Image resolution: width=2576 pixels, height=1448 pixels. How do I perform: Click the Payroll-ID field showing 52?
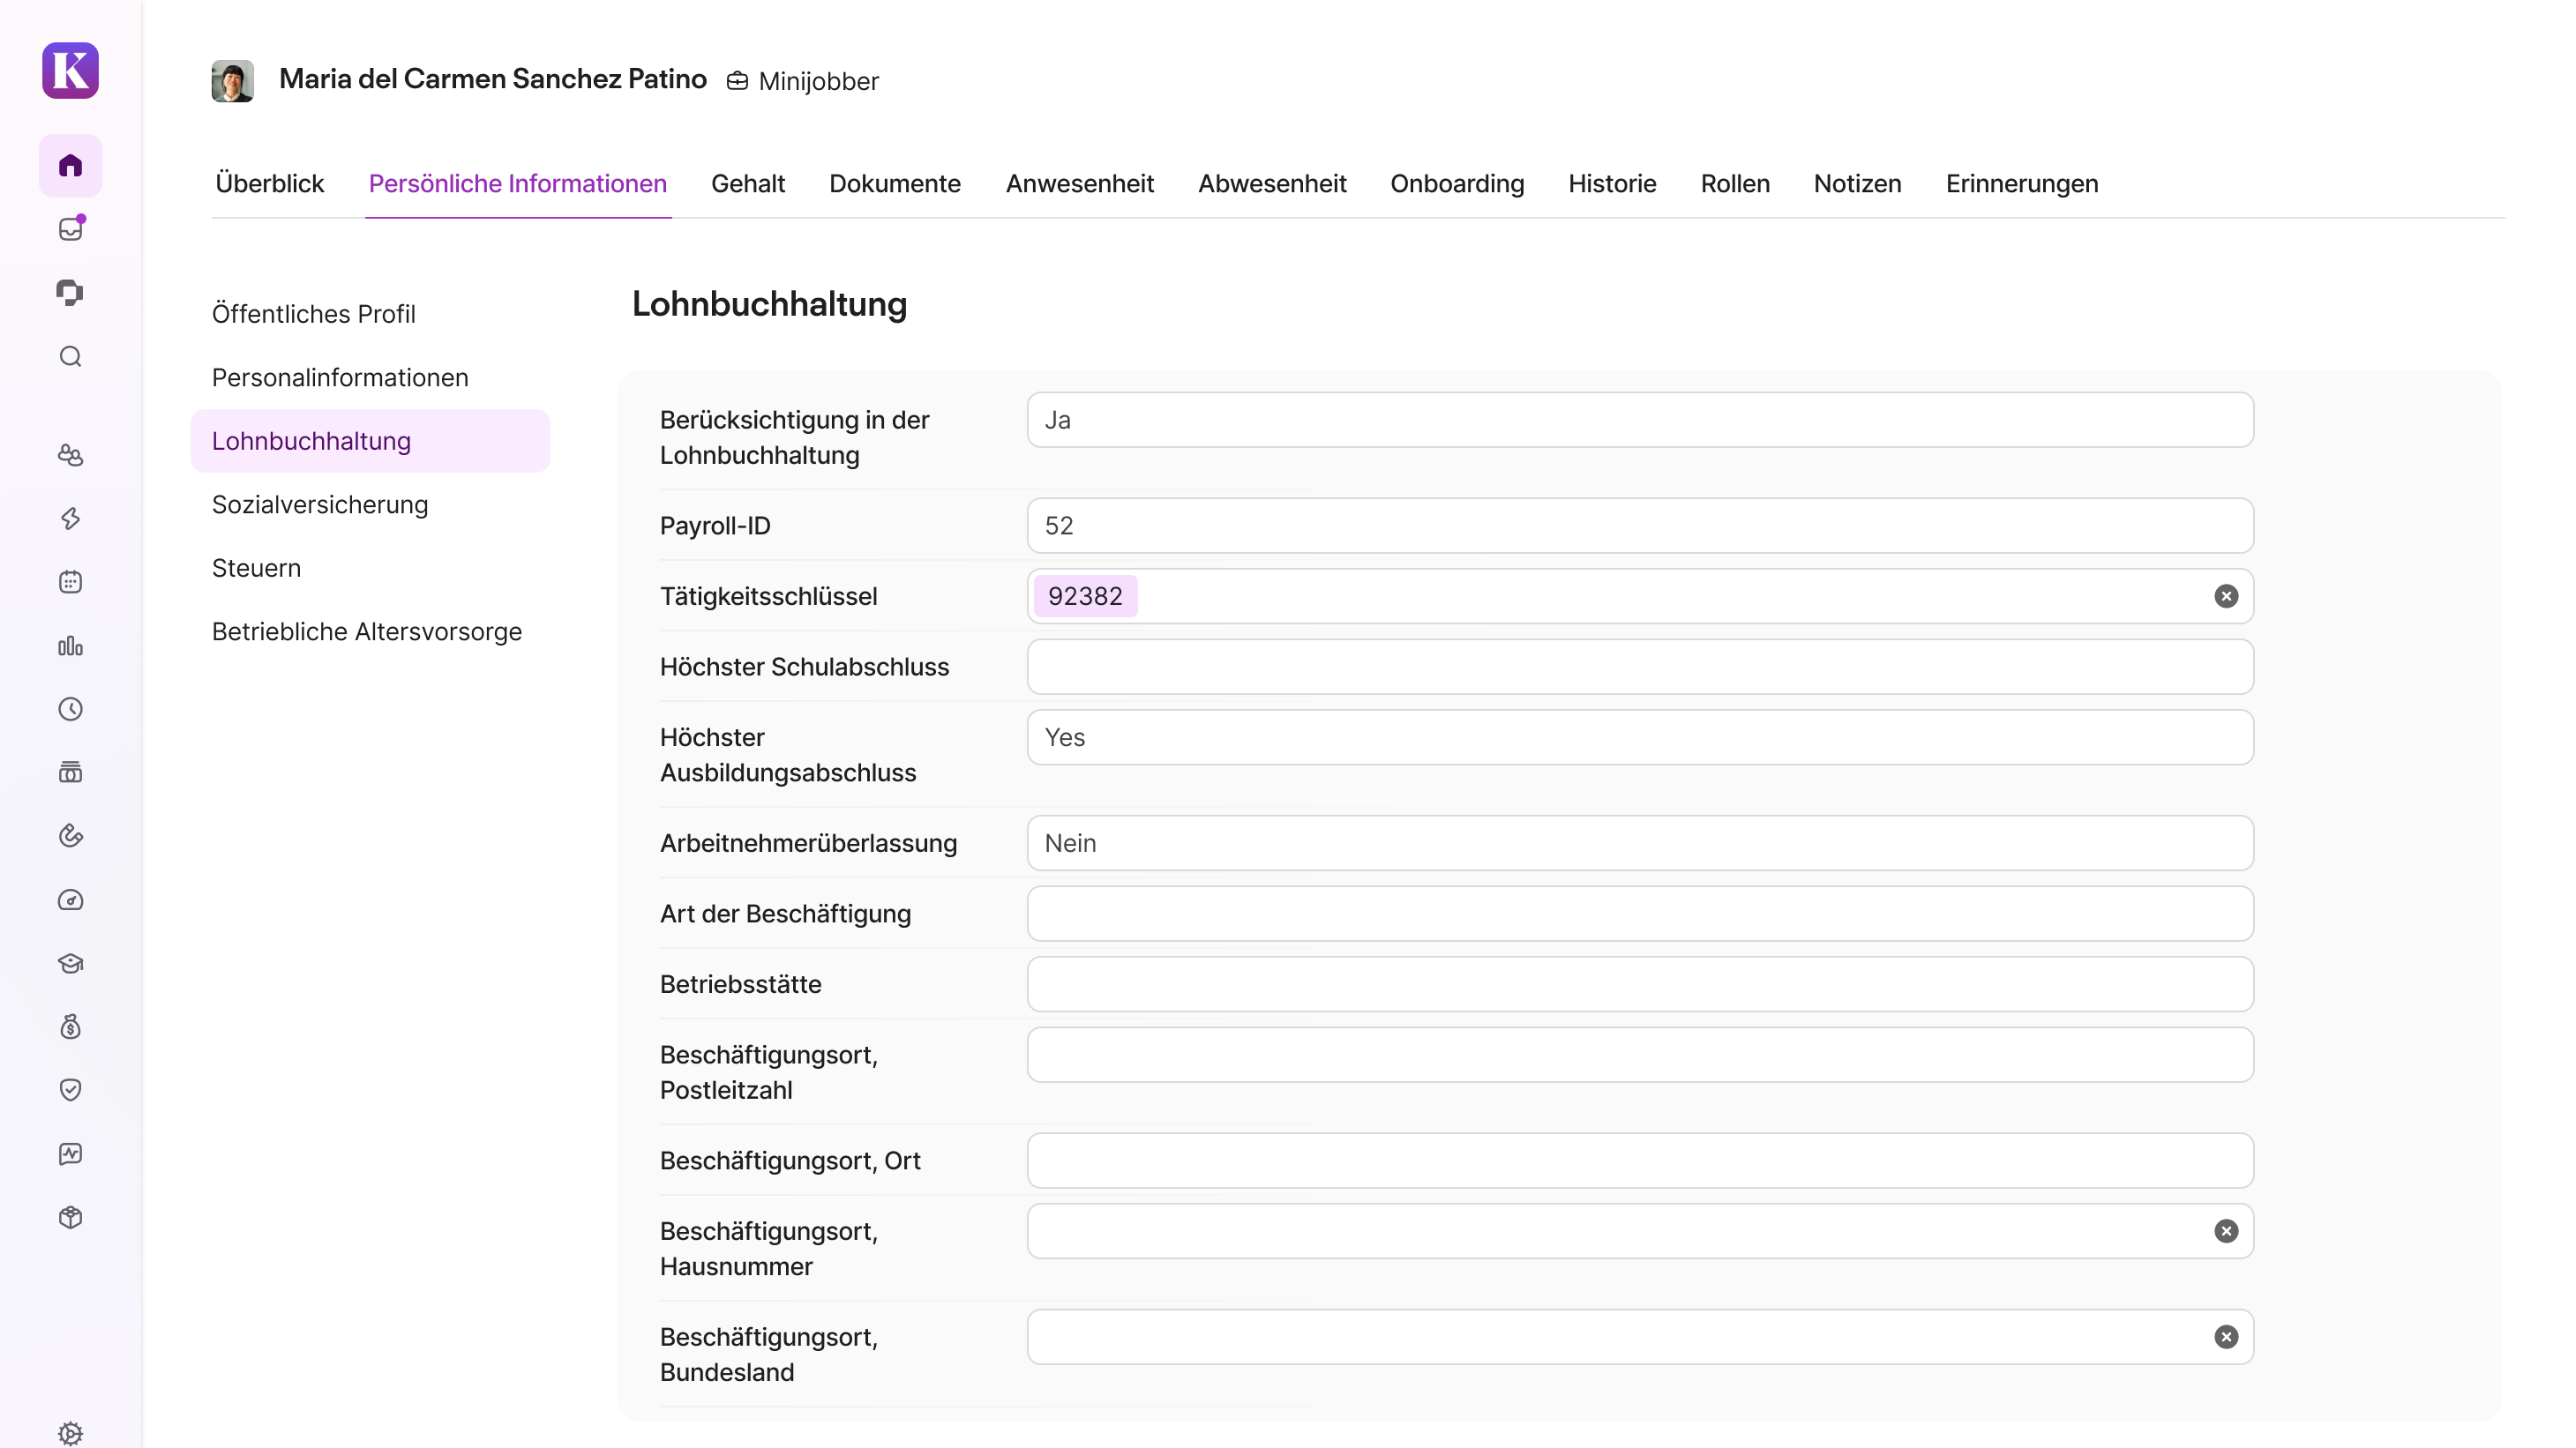tap(1640, 526)
